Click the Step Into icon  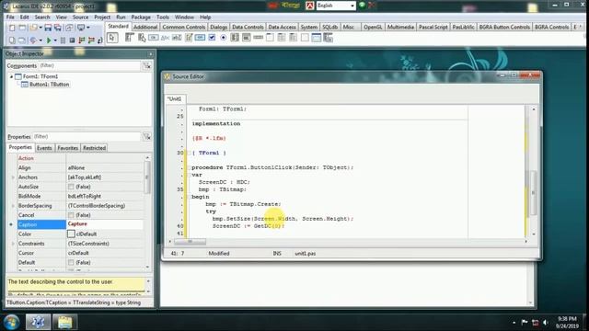pos(82,40)
